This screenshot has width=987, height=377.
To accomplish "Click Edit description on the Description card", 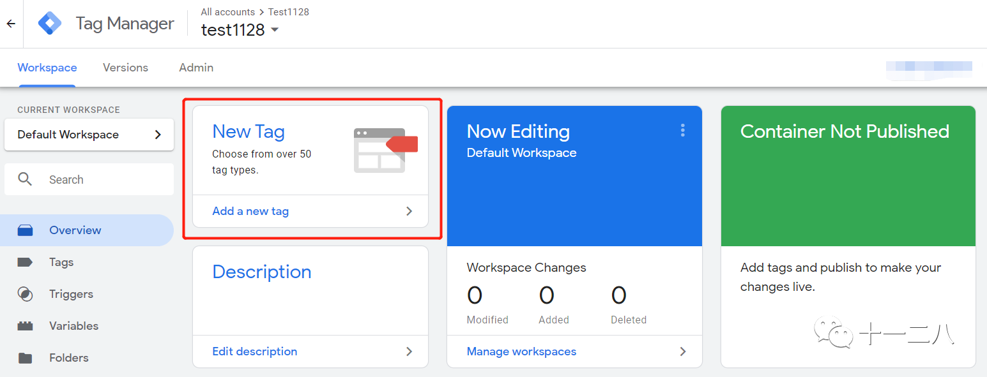I will pos(254,351).
